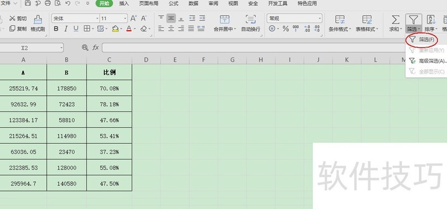This screenshot has height=209, width=447.
Task: Click the red font color button
Action: 129,29
